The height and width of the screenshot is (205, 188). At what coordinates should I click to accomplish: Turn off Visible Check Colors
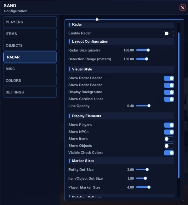pyautogui.click(x=169, y=153)
